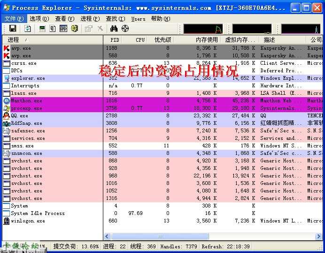
Task: Open the Users menu
Action: coord(138,19)
